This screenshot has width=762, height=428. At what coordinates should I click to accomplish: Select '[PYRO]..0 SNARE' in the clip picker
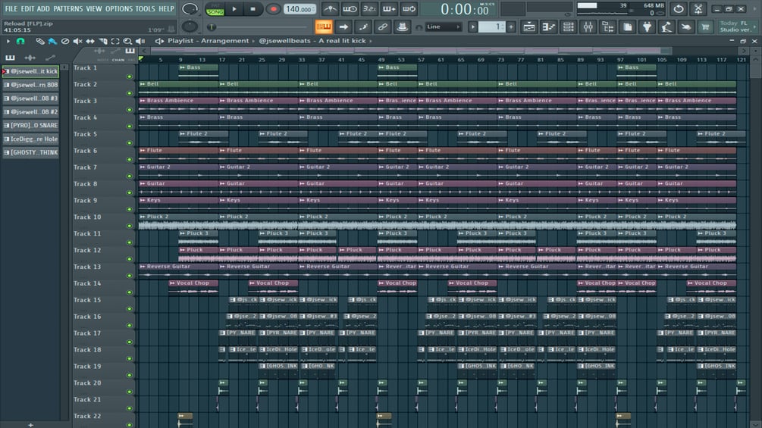point(30,125)
